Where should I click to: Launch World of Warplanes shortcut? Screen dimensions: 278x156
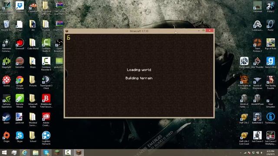pos(257,82)
